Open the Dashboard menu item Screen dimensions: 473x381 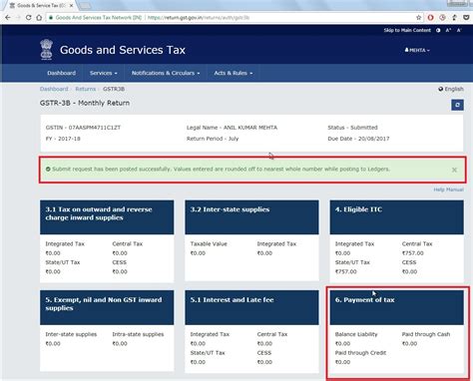tap(61, 73)
